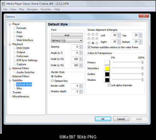Viewport: 156px width, 140px height.
Task: Select Miscellaneous in the options tree
Action: [21, 96]
